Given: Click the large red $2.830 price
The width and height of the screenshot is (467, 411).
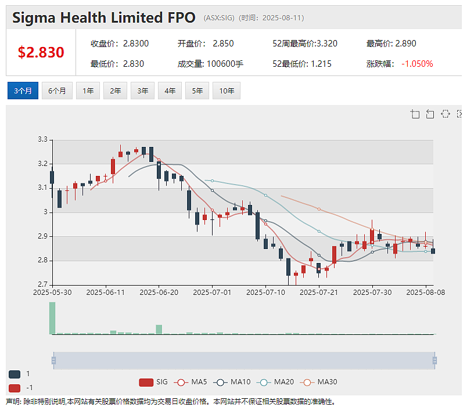Looking at the screenshot, I should click(x=41, y=52).
